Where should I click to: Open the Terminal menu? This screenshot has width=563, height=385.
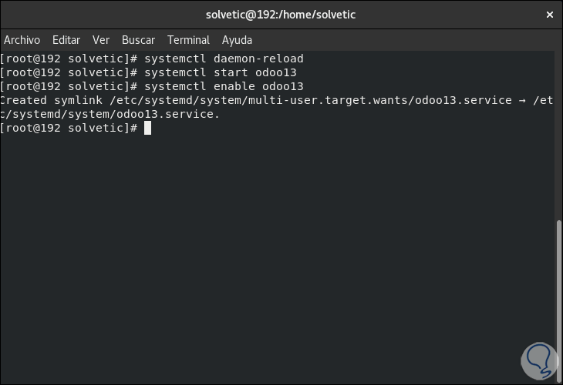click(188, 40)
